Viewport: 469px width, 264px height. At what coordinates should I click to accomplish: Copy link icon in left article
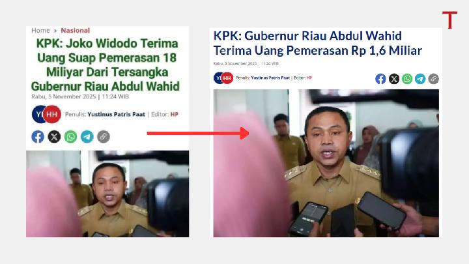[104, 137]
